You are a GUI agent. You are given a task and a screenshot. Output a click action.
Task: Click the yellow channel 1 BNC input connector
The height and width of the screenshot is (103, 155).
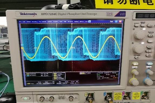[90, 97]
